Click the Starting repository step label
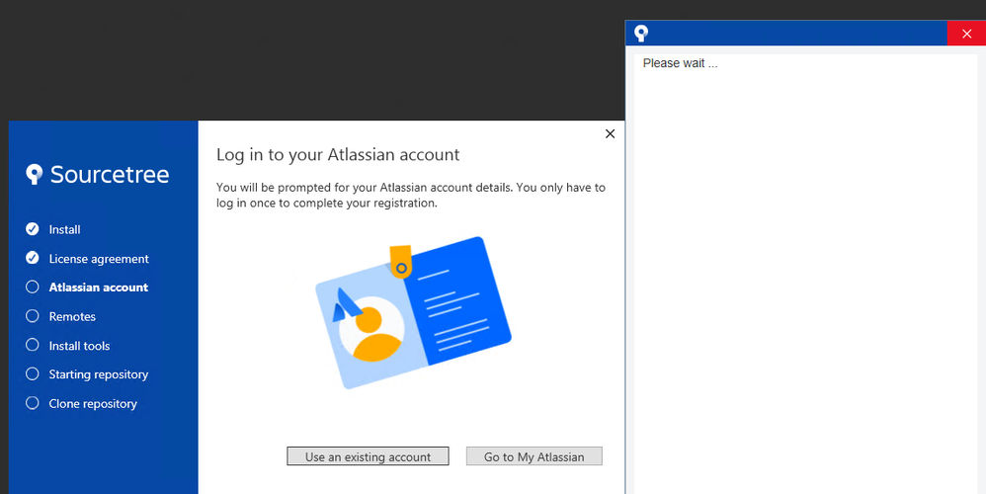Screen dimensions: 986x494 [x=99, y=374]
